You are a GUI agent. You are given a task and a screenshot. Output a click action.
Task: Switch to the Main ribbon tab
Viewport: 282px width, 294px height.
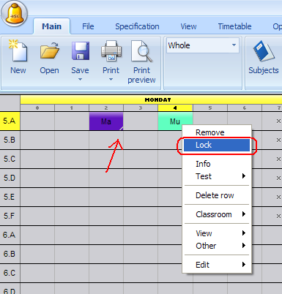pyautogui.click(x=51, y=26)
